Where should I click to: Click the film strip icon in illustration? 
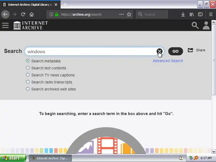tap(107, 146)
